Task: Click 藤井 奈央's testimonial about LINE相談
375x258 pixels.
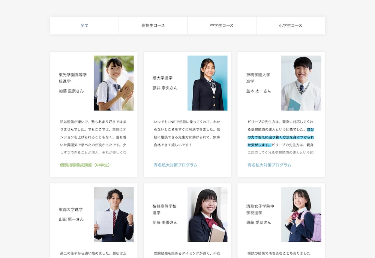Action: click(x=187, y=133)
